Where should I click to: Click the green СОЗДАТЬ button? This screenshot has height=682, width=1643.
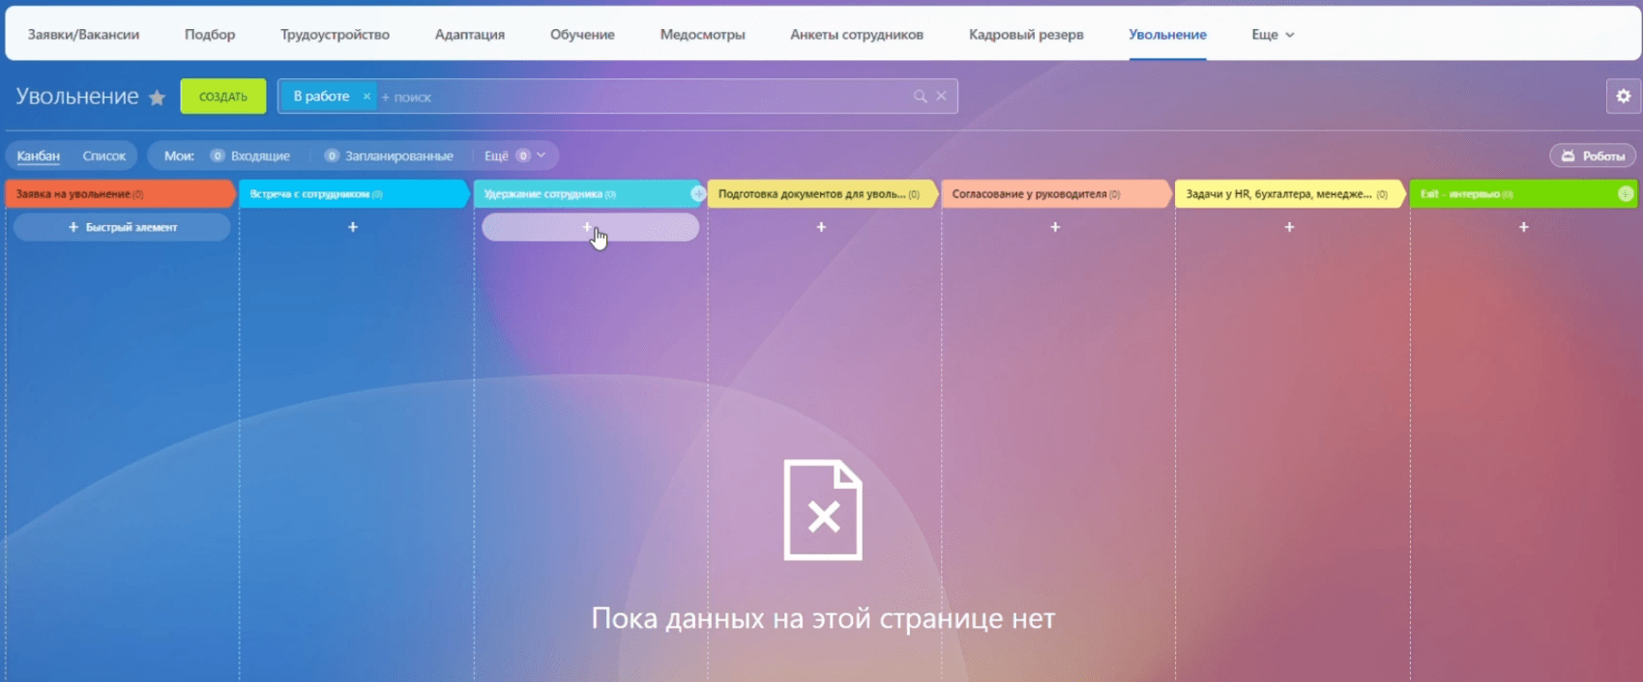click(x=223, y=97)
